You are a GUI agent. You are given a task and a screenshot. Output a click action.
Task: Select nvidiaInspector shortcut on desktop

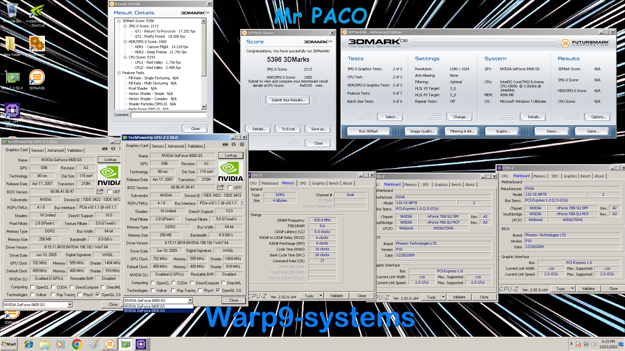click(37, 15)
